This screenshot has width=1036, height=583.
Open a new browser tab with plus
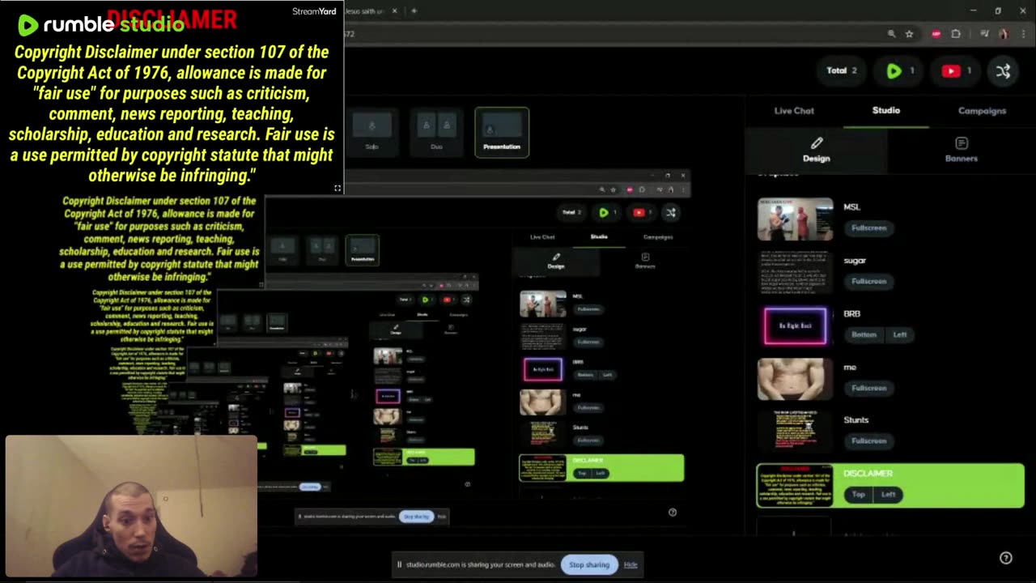click(414, 11)
